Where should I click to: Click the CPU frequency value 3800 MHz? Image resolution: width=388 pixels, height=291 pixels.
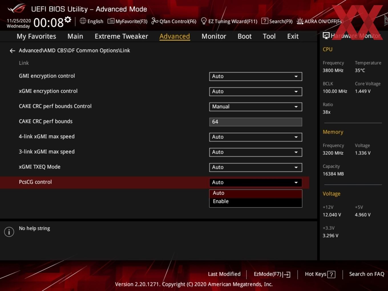point(333,70)
